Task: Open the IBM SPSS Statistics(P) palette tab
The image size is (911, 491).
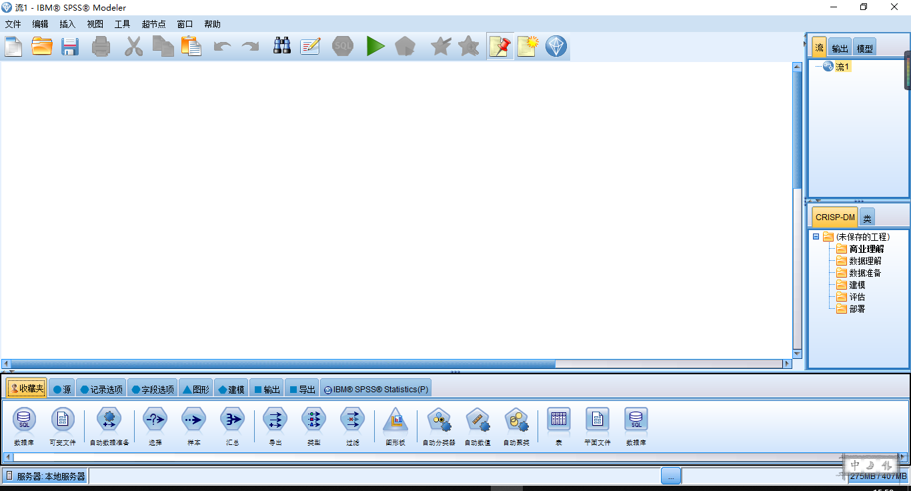Action: pyautogui.click(x=375, y=389)
